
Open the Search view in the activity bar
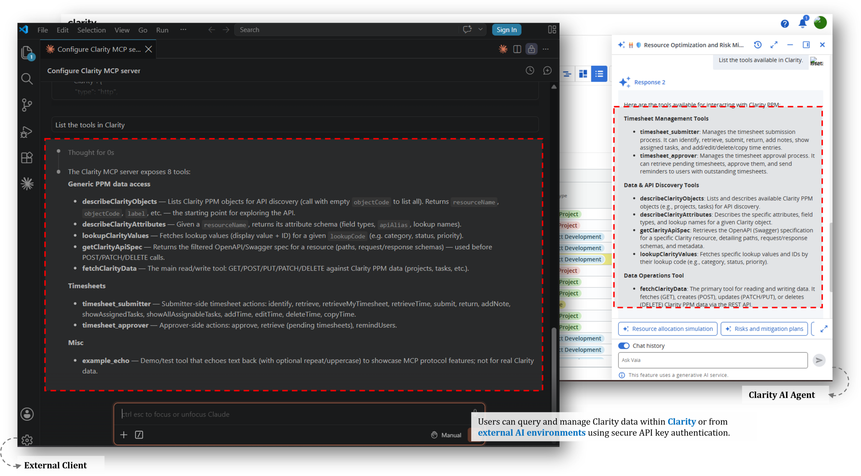27,79
